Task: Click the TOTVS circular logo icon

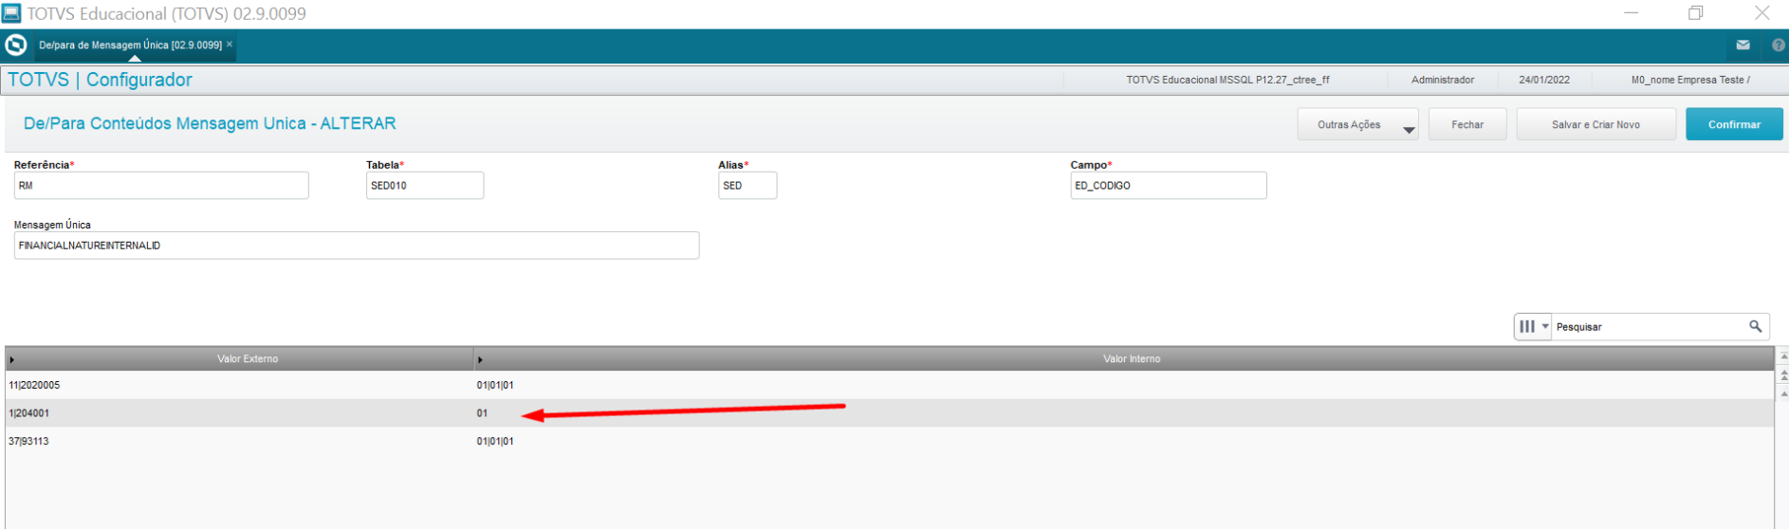Action: tap(16, 45)
